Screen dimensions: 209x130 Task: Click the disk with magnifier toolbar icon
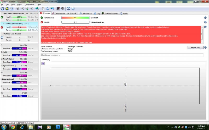(x=31, y=9)
